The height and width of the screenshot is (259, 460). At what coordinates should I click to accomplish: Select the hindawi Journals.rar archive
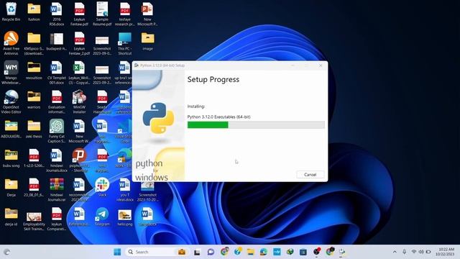click(57, 190)
